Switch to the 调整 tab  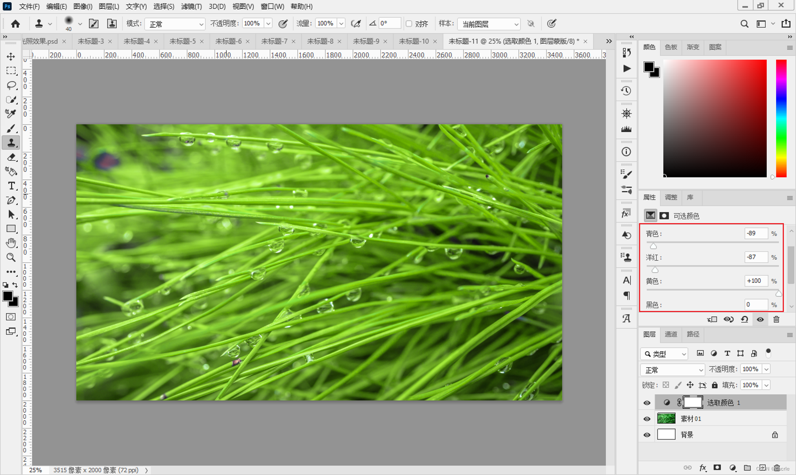click(671, 198)
